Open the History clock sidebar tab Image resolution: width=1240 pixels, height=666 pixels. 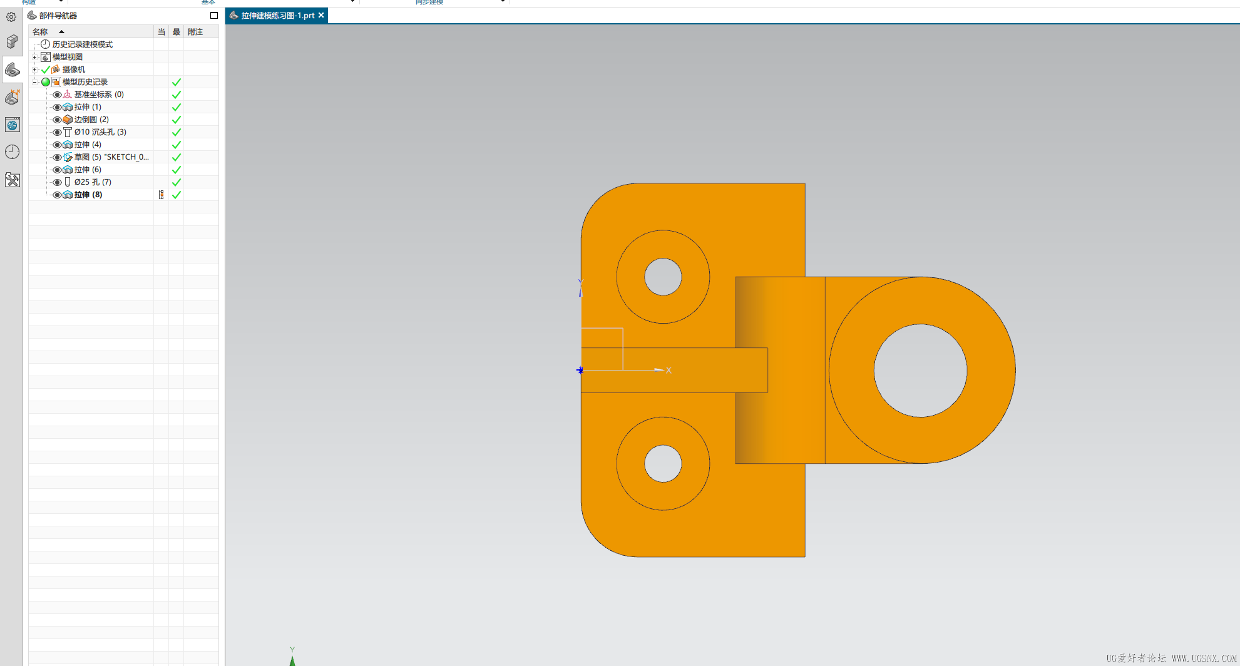tap(12, 152)
